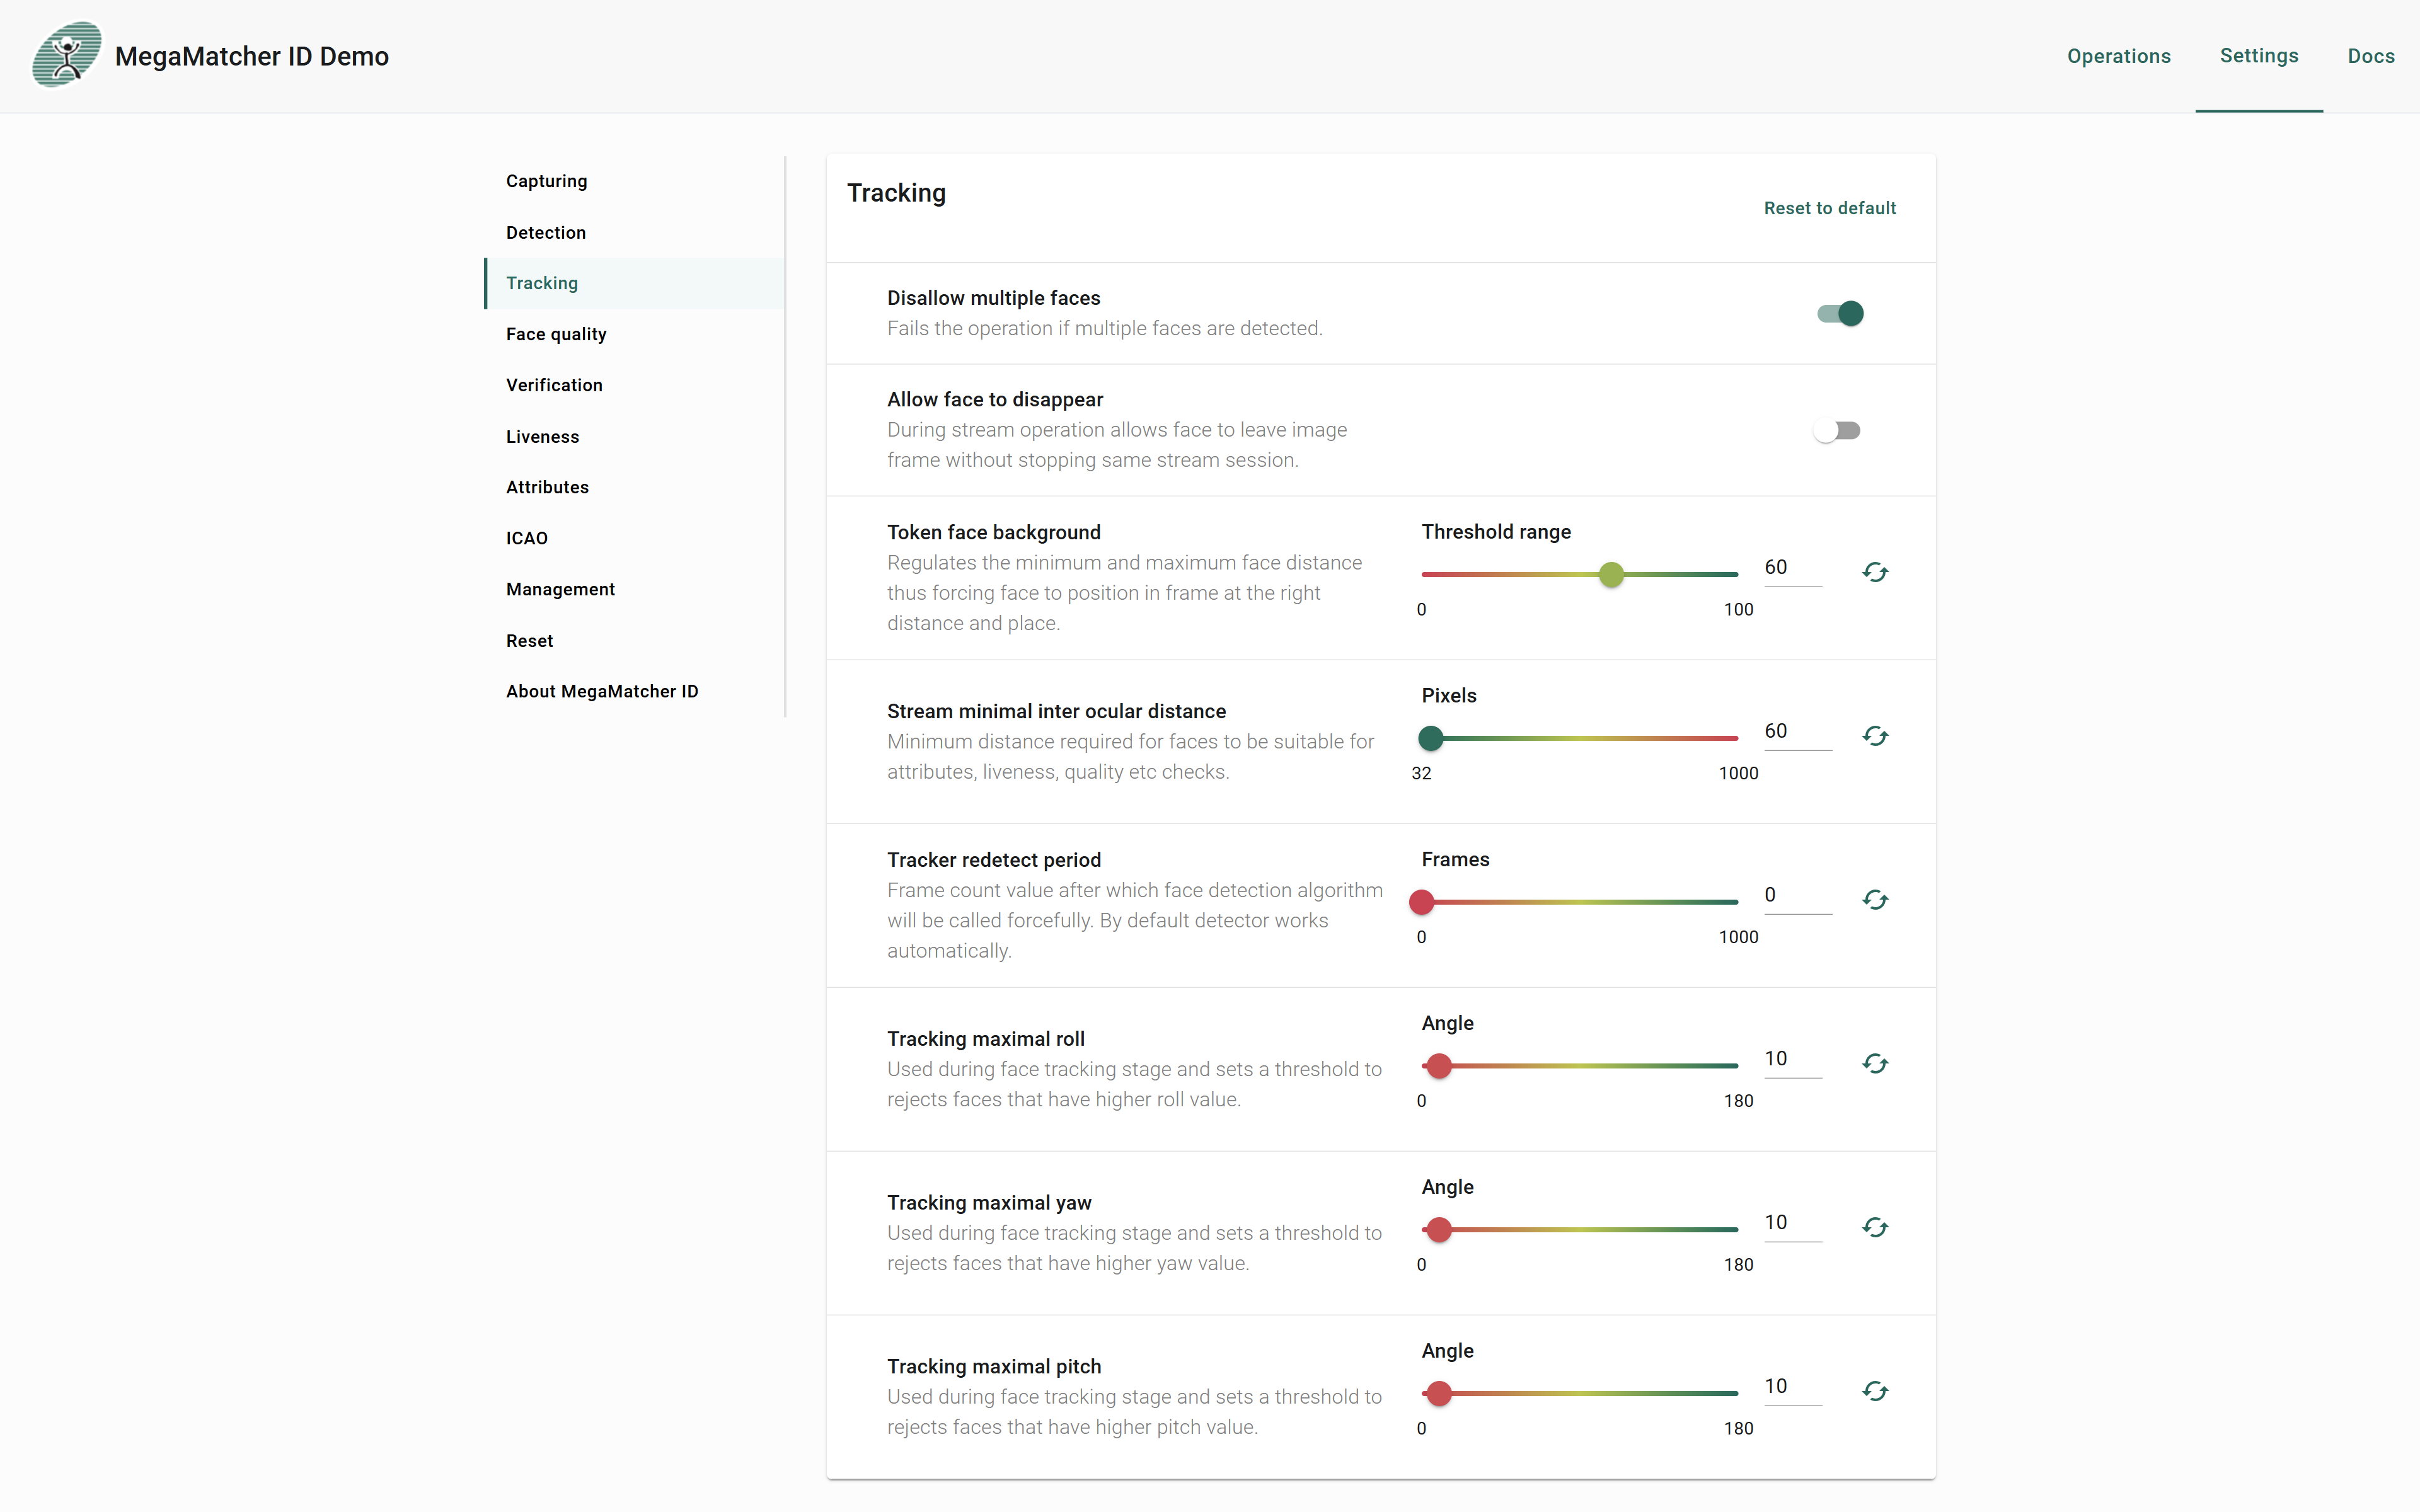Screen dimensions: 2420x1512
Task: Reset Token face background threshold value
Action: [1875, 572]
